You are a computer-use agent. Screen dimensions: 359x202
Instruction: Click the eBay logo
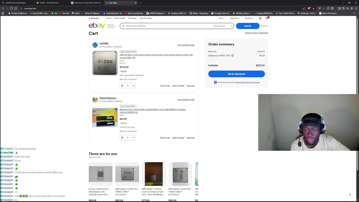(97, 26)
